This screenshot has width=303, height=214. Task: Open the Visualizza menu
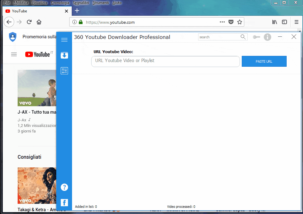[x=40, y=3]
